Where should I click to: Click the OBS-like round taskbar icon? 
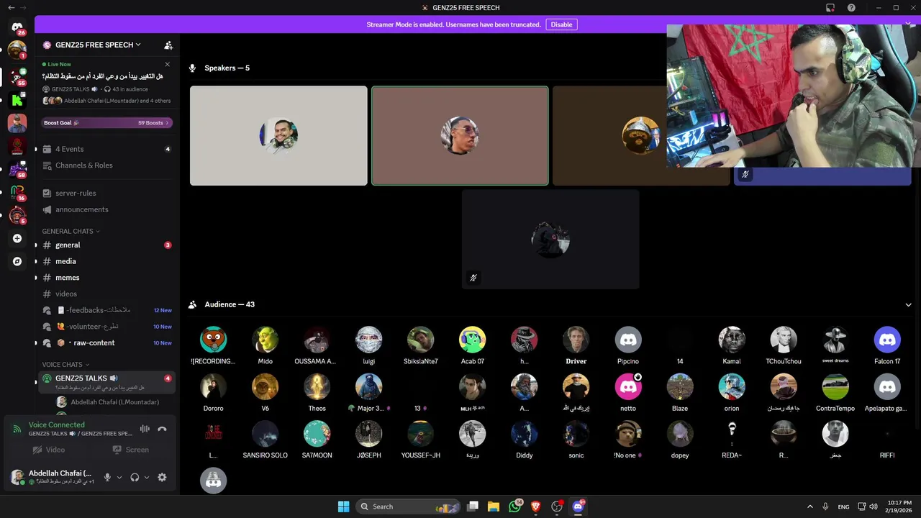coord(557,506)
